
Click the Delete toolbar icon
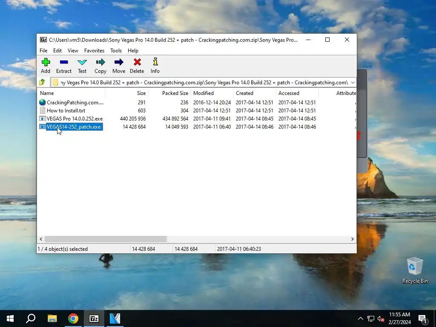click(x=137, y=62)
